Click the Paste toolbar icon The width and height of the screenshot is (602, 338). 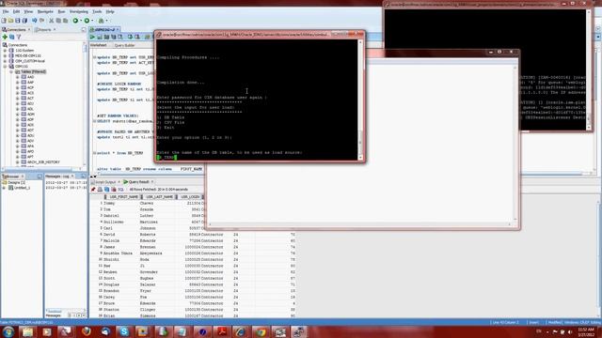click(65, 21)
